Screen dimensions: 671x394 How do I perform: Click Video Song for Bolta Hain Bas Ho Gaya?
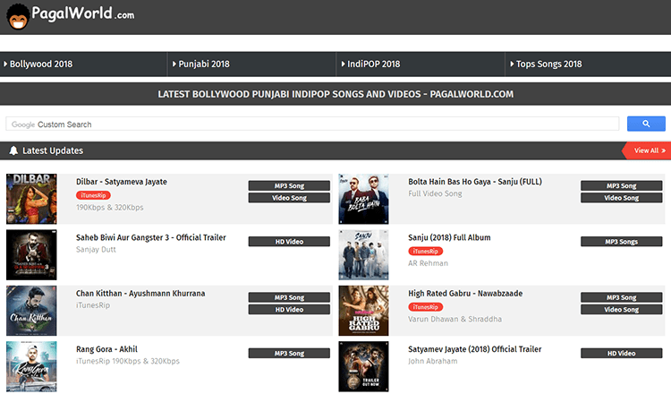[x=622, y=198]
